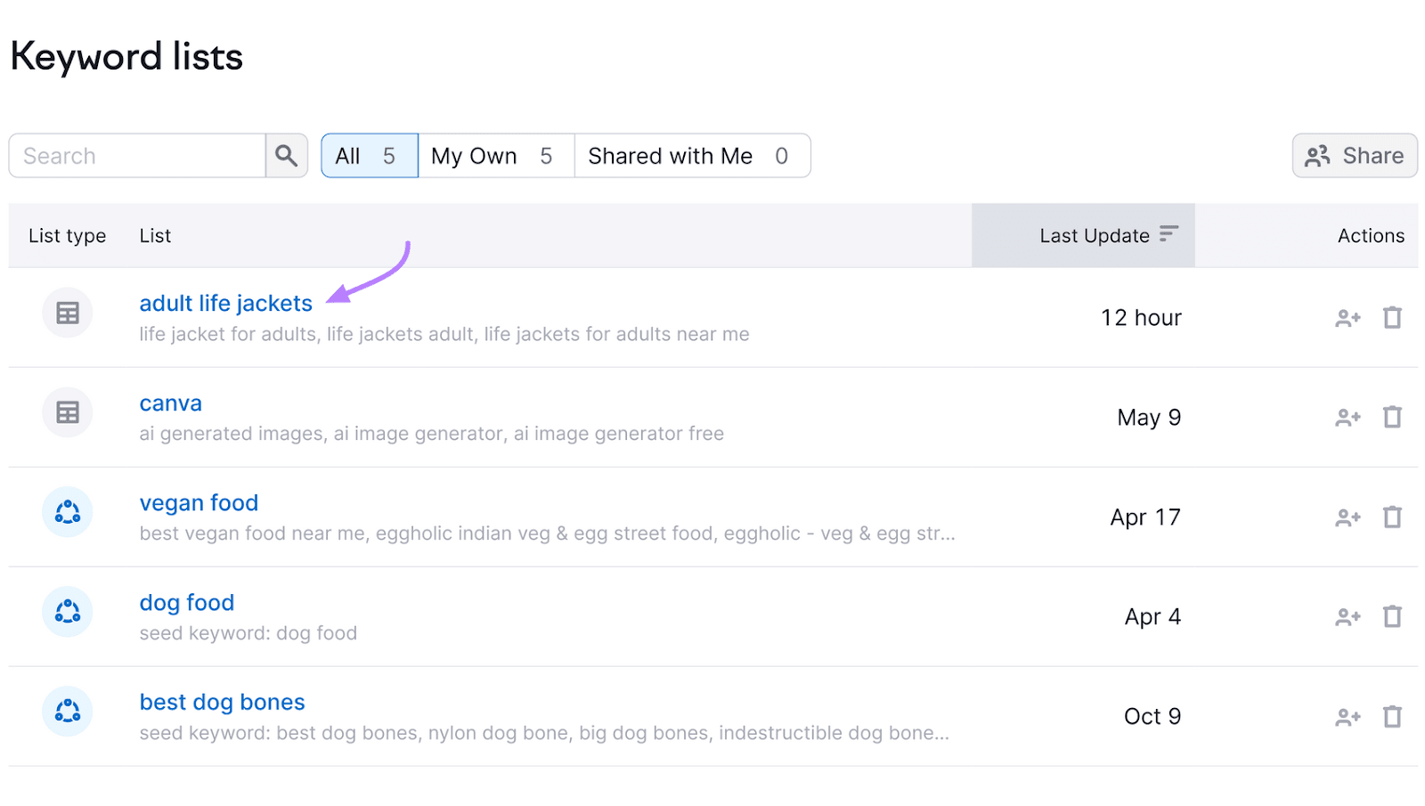The height and width of the screenshot is (806, 1425).
Task: Open the adult life jackets keyword list
Action: [225, 303]
